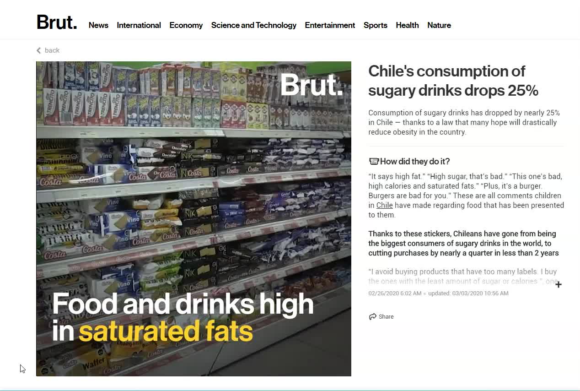Screen dimensions: 580x391
Task: Open the Health category
Action: 407,25
